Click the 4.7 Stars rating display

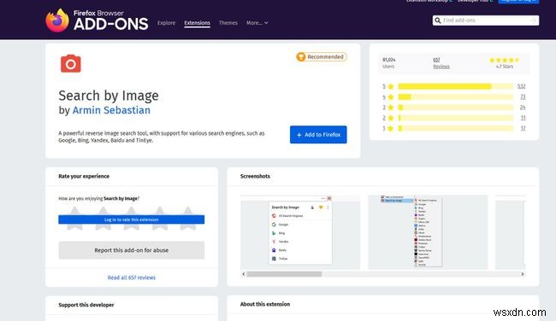click(x=504, y=63)
